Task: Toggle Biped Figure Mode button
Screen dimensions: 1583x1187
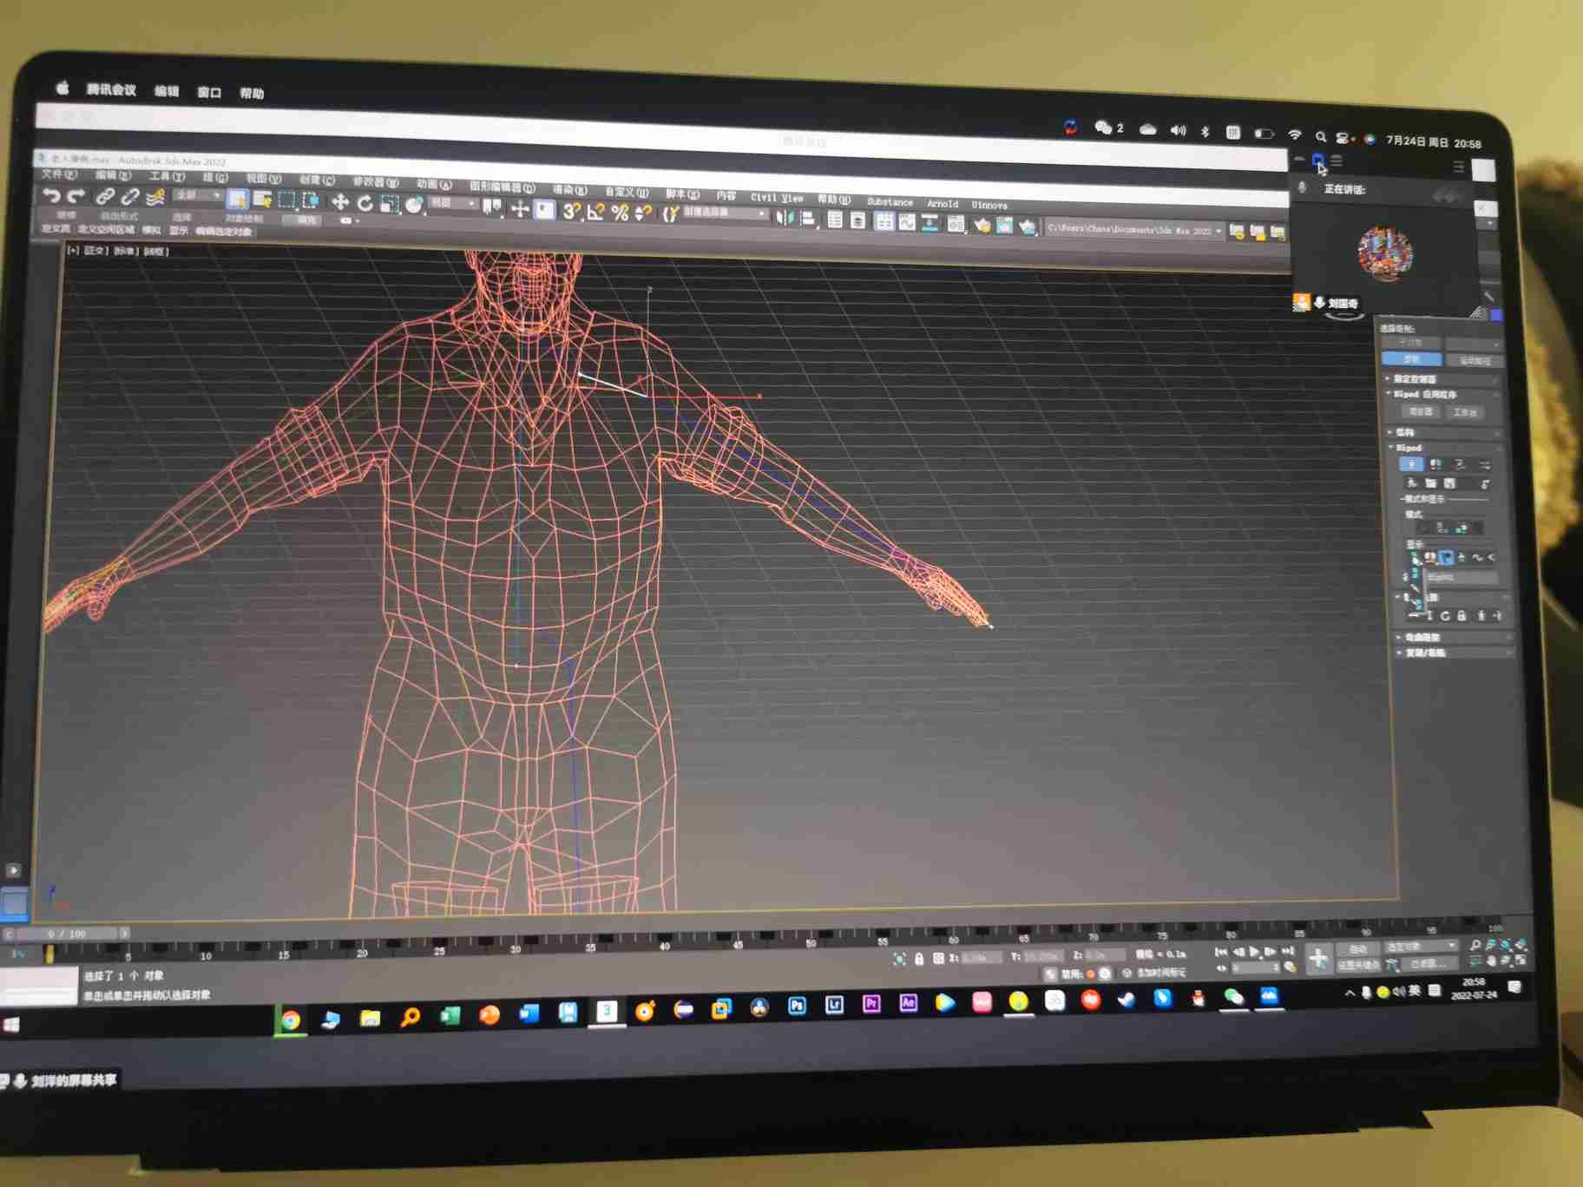Action: pyautogui.click(x=1411, y=464)
